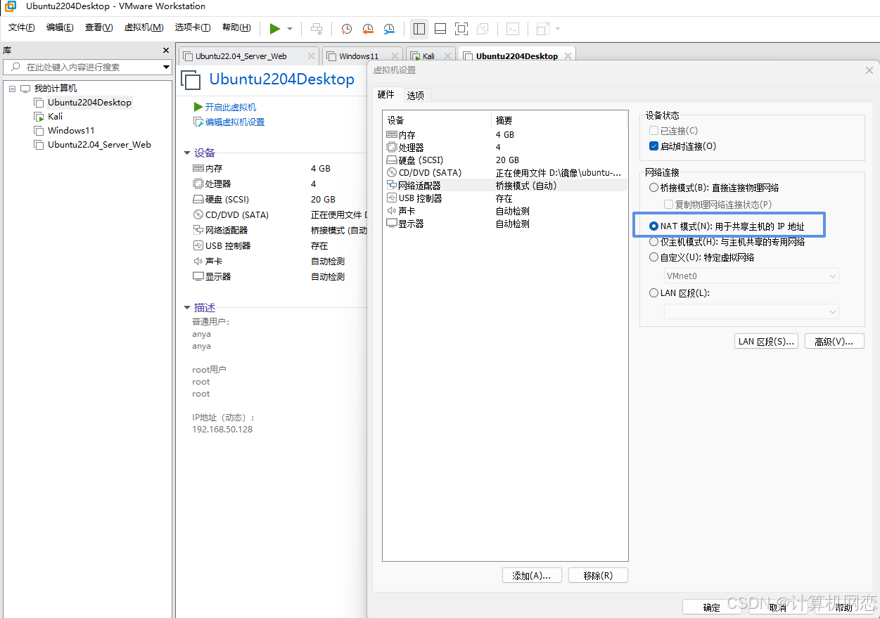Image resolution: width=880 pixels, height=618 pixels.
Task: Open the 编辑(E) menu
Action: (60, 27)
